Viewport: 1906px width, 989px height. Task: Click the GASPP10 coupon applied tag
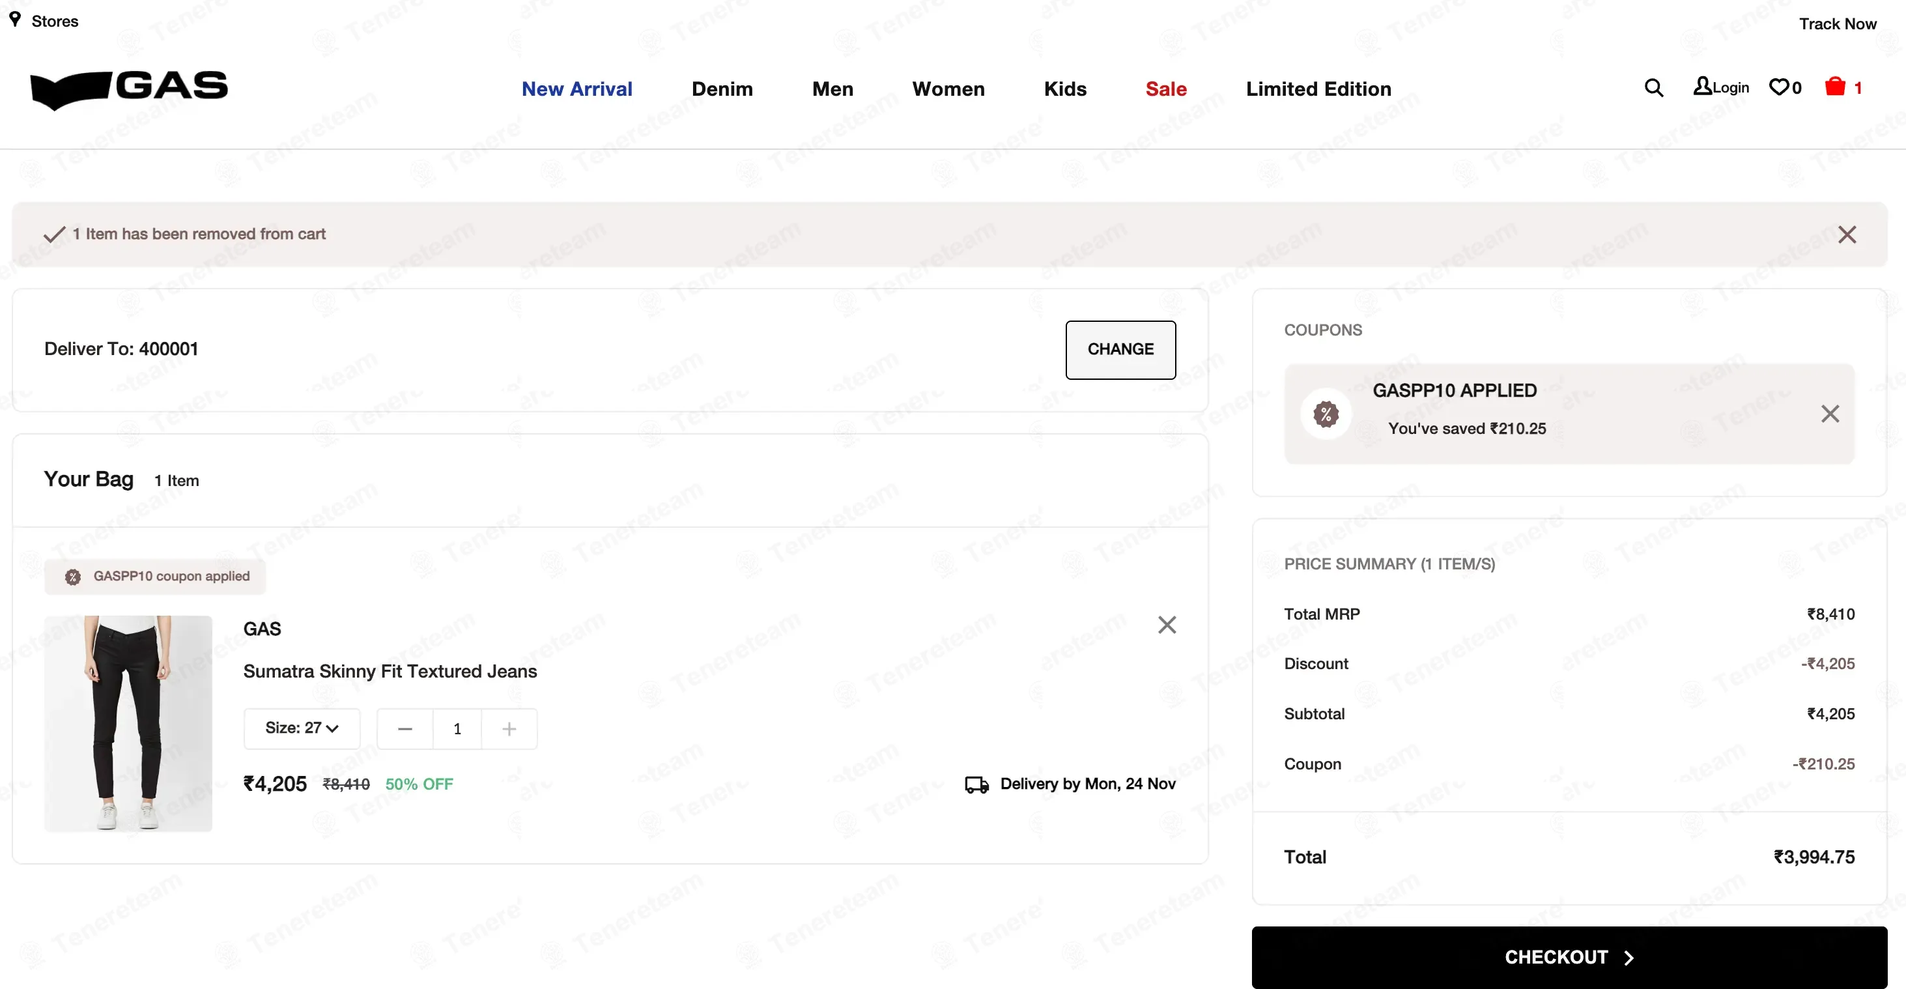click(x=156, y=576)
